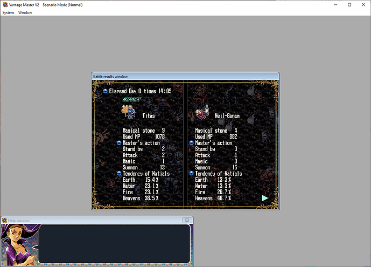Image resolution: width=371 pixels, height=267 pixels.
Task: Close the Help window
Action: pyautogui.click(x=187, y=220)
